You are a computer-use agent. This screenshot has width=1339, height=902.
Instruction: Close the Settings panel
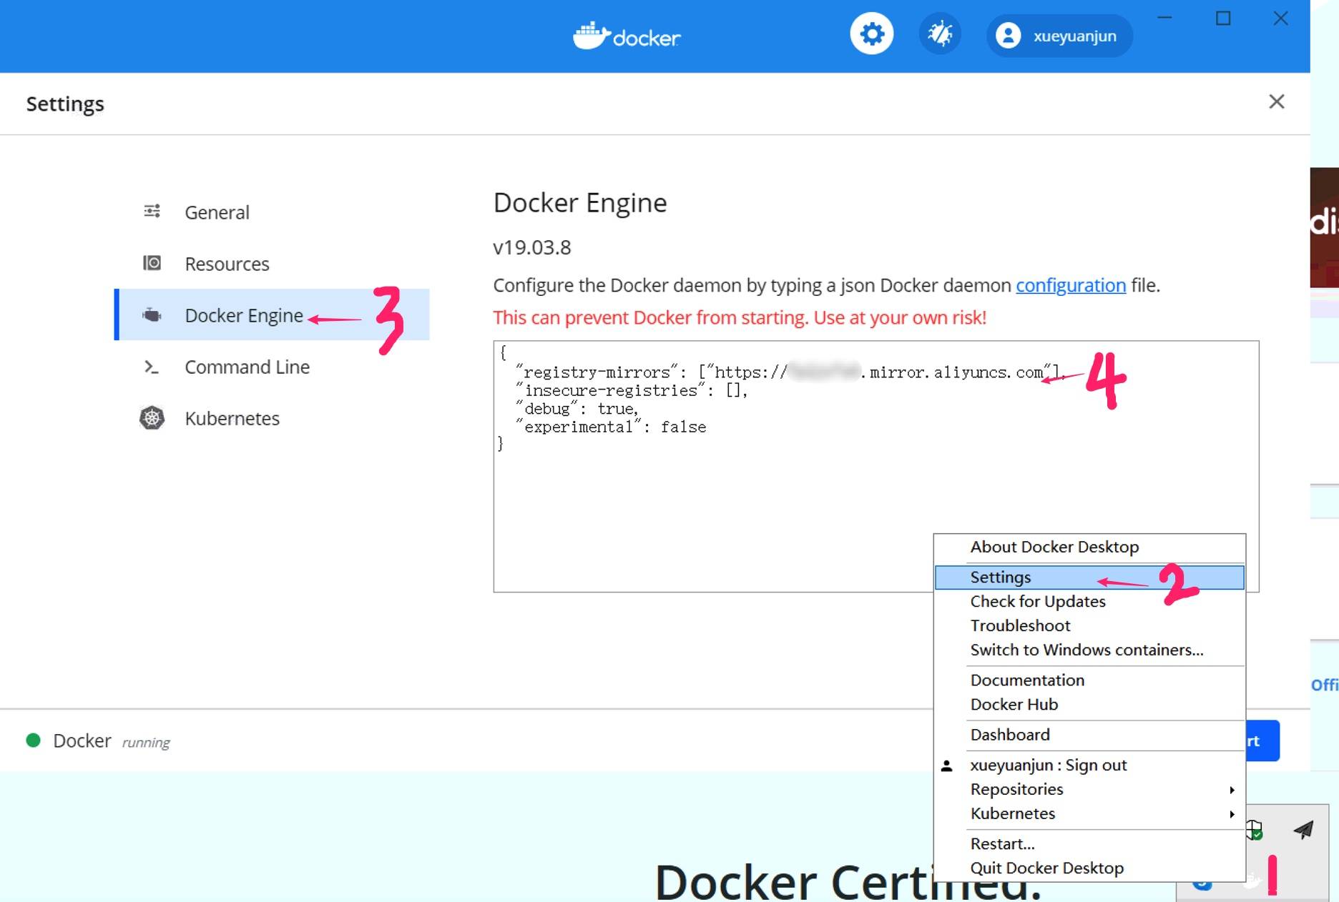[x=1276, y=101]
